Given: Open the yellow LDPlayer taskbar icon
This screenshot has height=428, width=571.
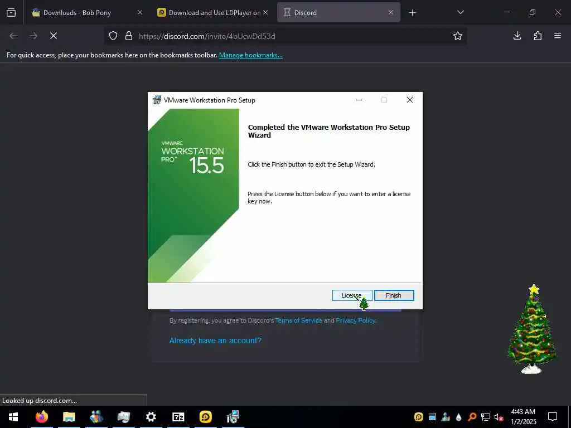Looking at the screenshot, I should [206, 417].
